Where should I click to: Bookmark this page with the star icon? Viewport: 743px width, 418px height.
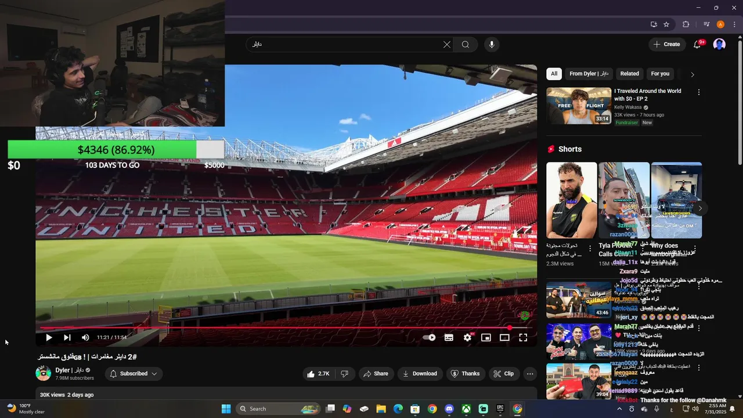[666, 24]
